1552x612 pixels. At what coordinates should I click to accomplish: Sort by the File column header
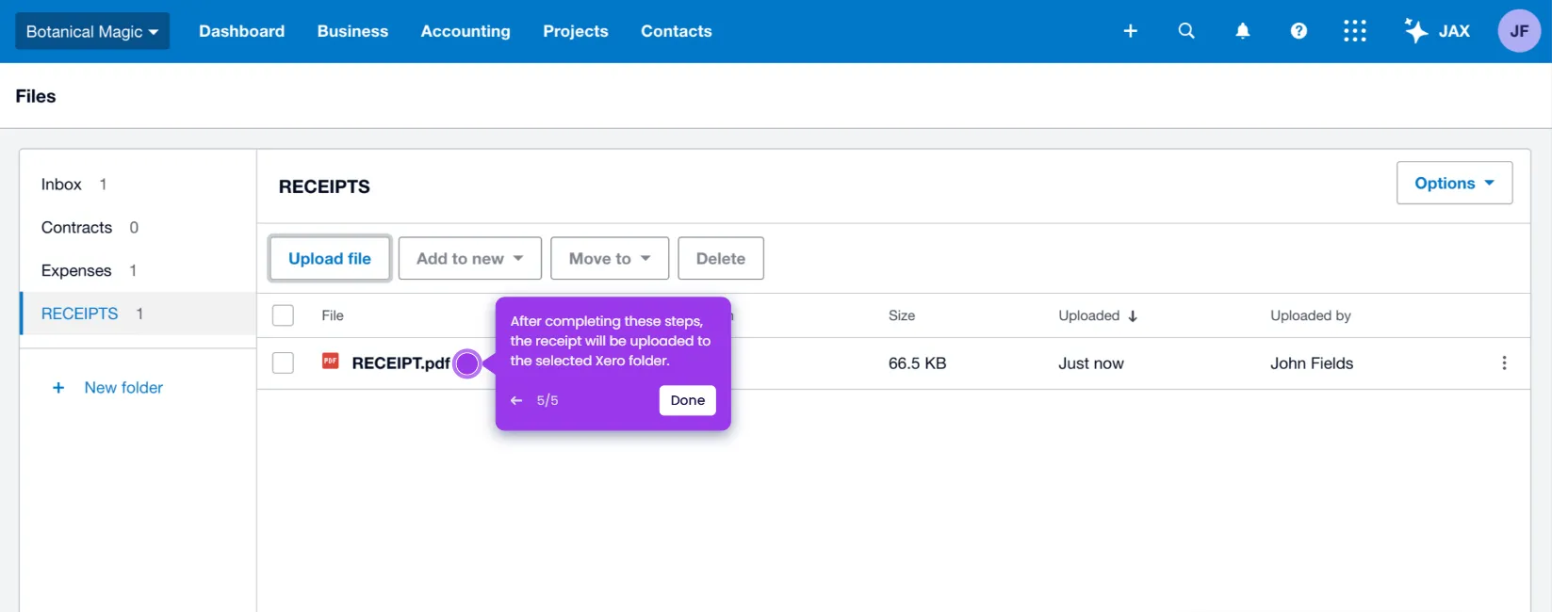tap(333, 315)
